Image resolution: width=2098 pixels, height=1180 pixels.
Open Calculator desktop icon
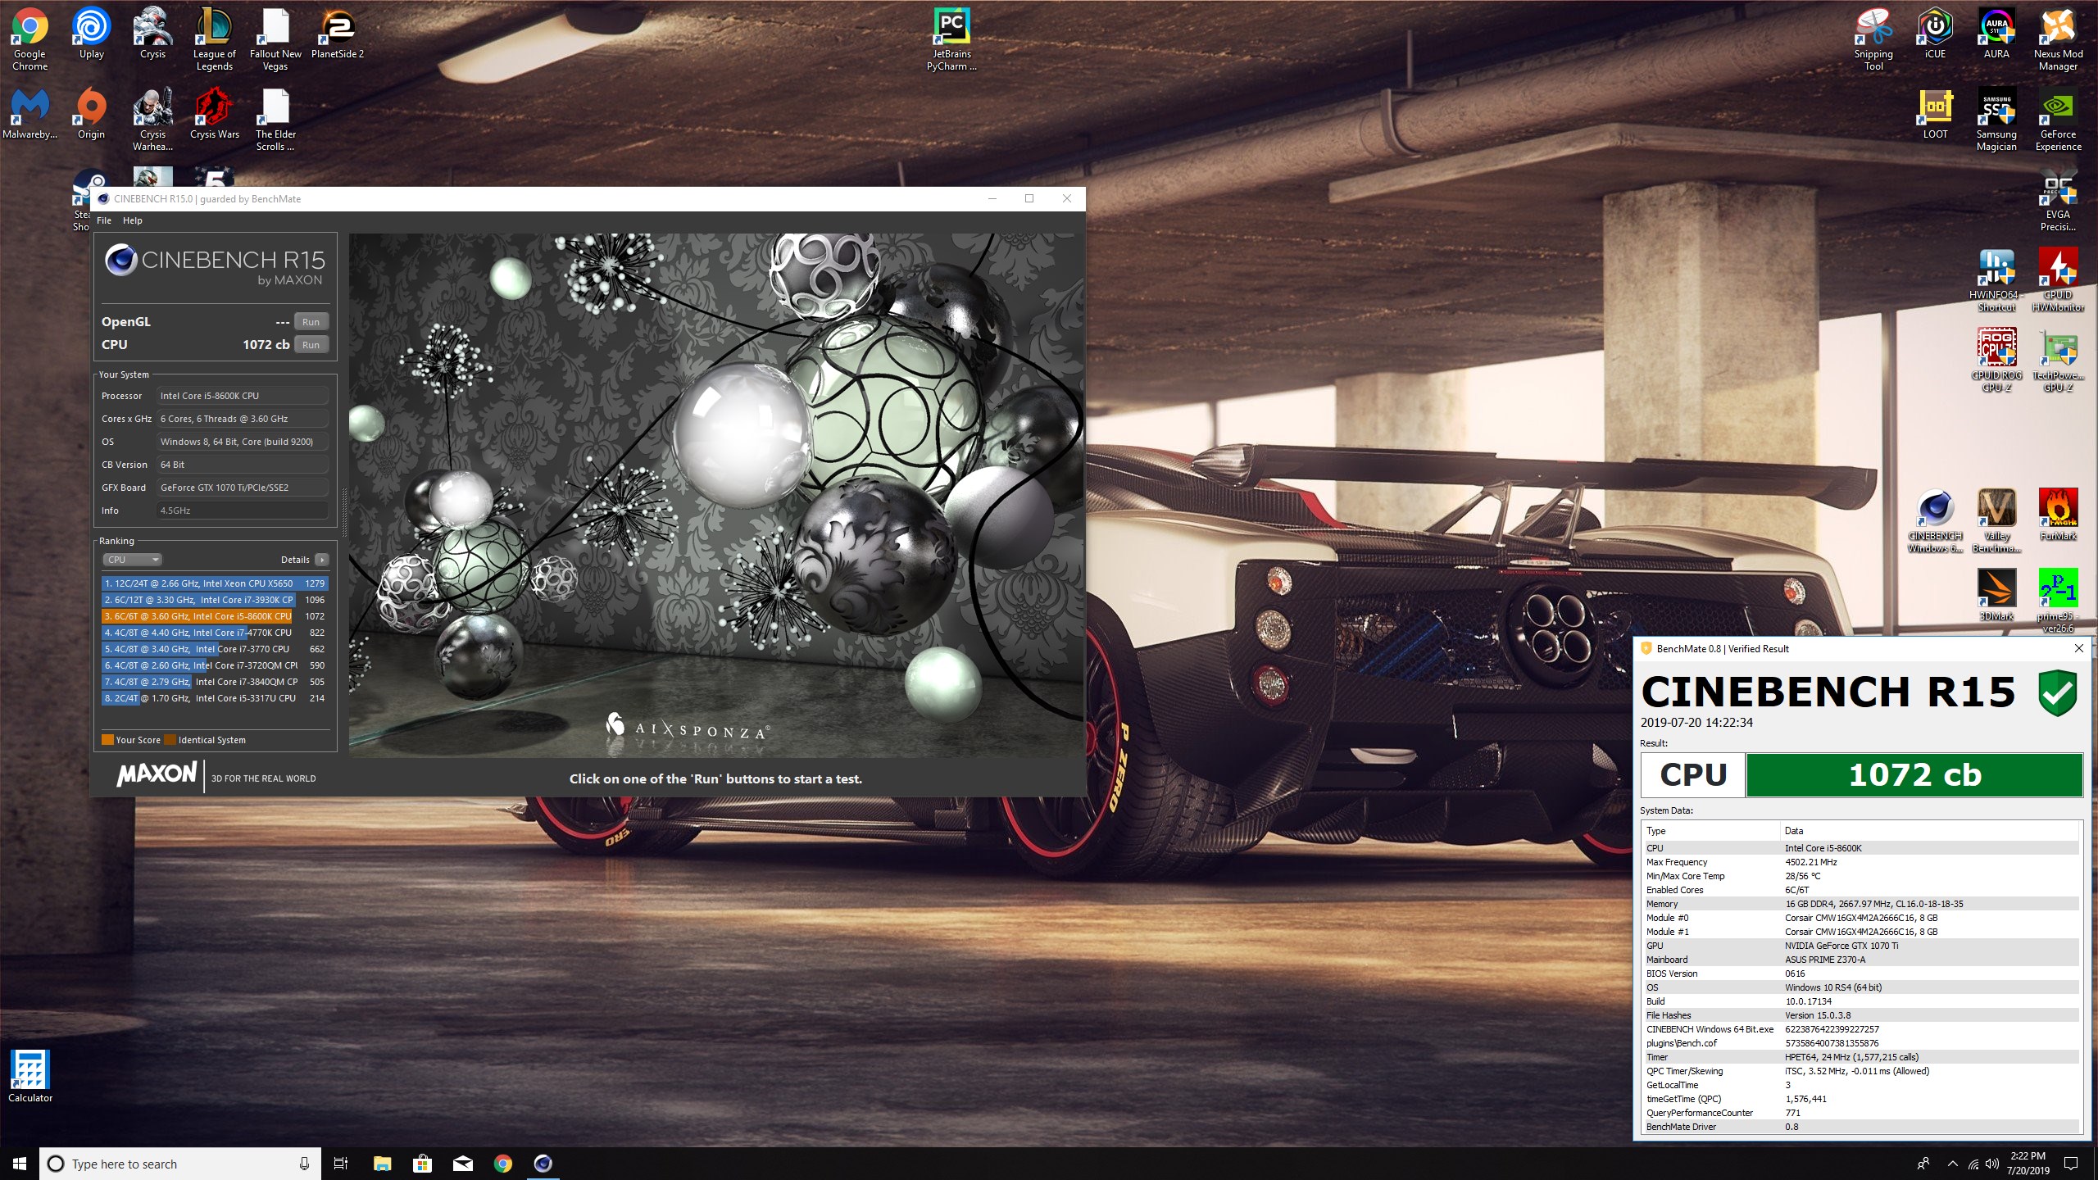pos(30,1077)
